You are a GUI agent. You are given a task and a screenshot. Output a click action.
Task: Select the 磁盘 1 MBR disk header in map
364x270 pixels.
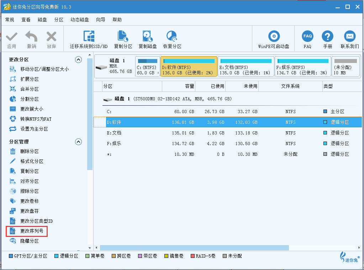(115, 67)
